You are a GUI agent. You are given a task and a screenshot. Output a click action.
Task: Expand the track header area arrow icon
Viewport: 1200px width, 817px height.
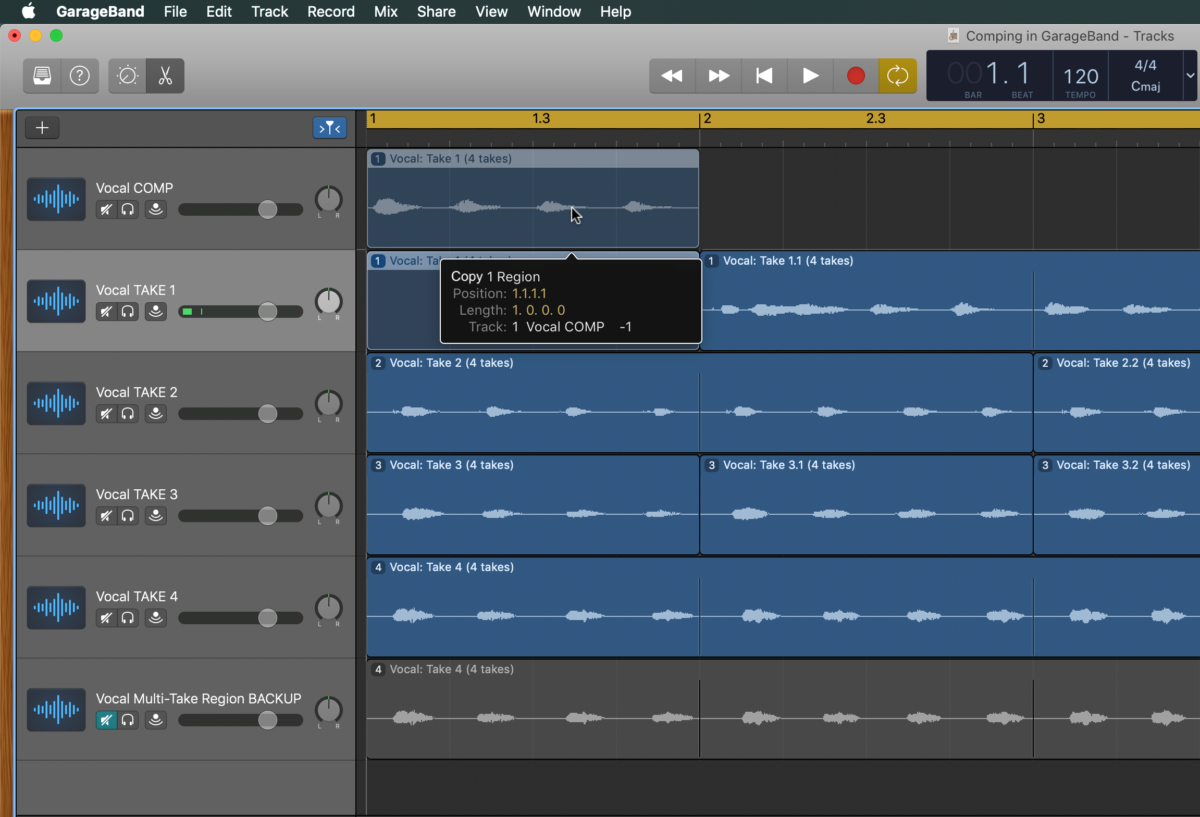[330, 129]
